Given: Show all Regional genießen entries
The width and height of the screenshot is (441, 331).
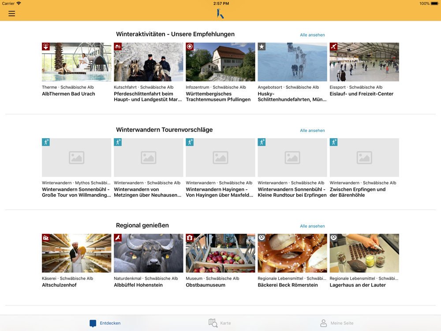Looking at the screenshot, I should click(312, 226).
